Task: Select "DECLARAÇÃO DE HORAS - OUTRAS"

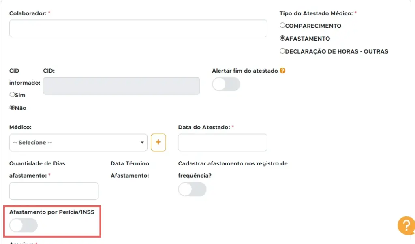Action: click(282, 51)
